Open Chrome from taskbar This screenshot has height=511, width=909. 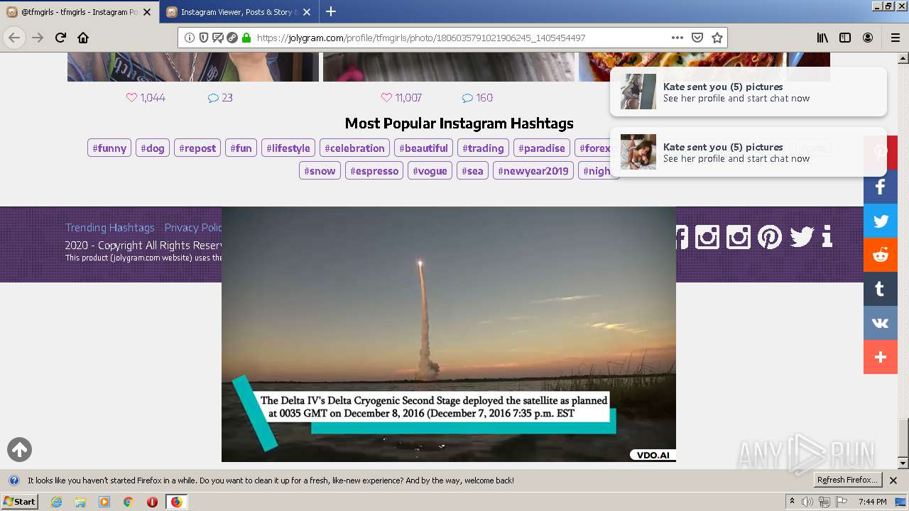(128, 502)
